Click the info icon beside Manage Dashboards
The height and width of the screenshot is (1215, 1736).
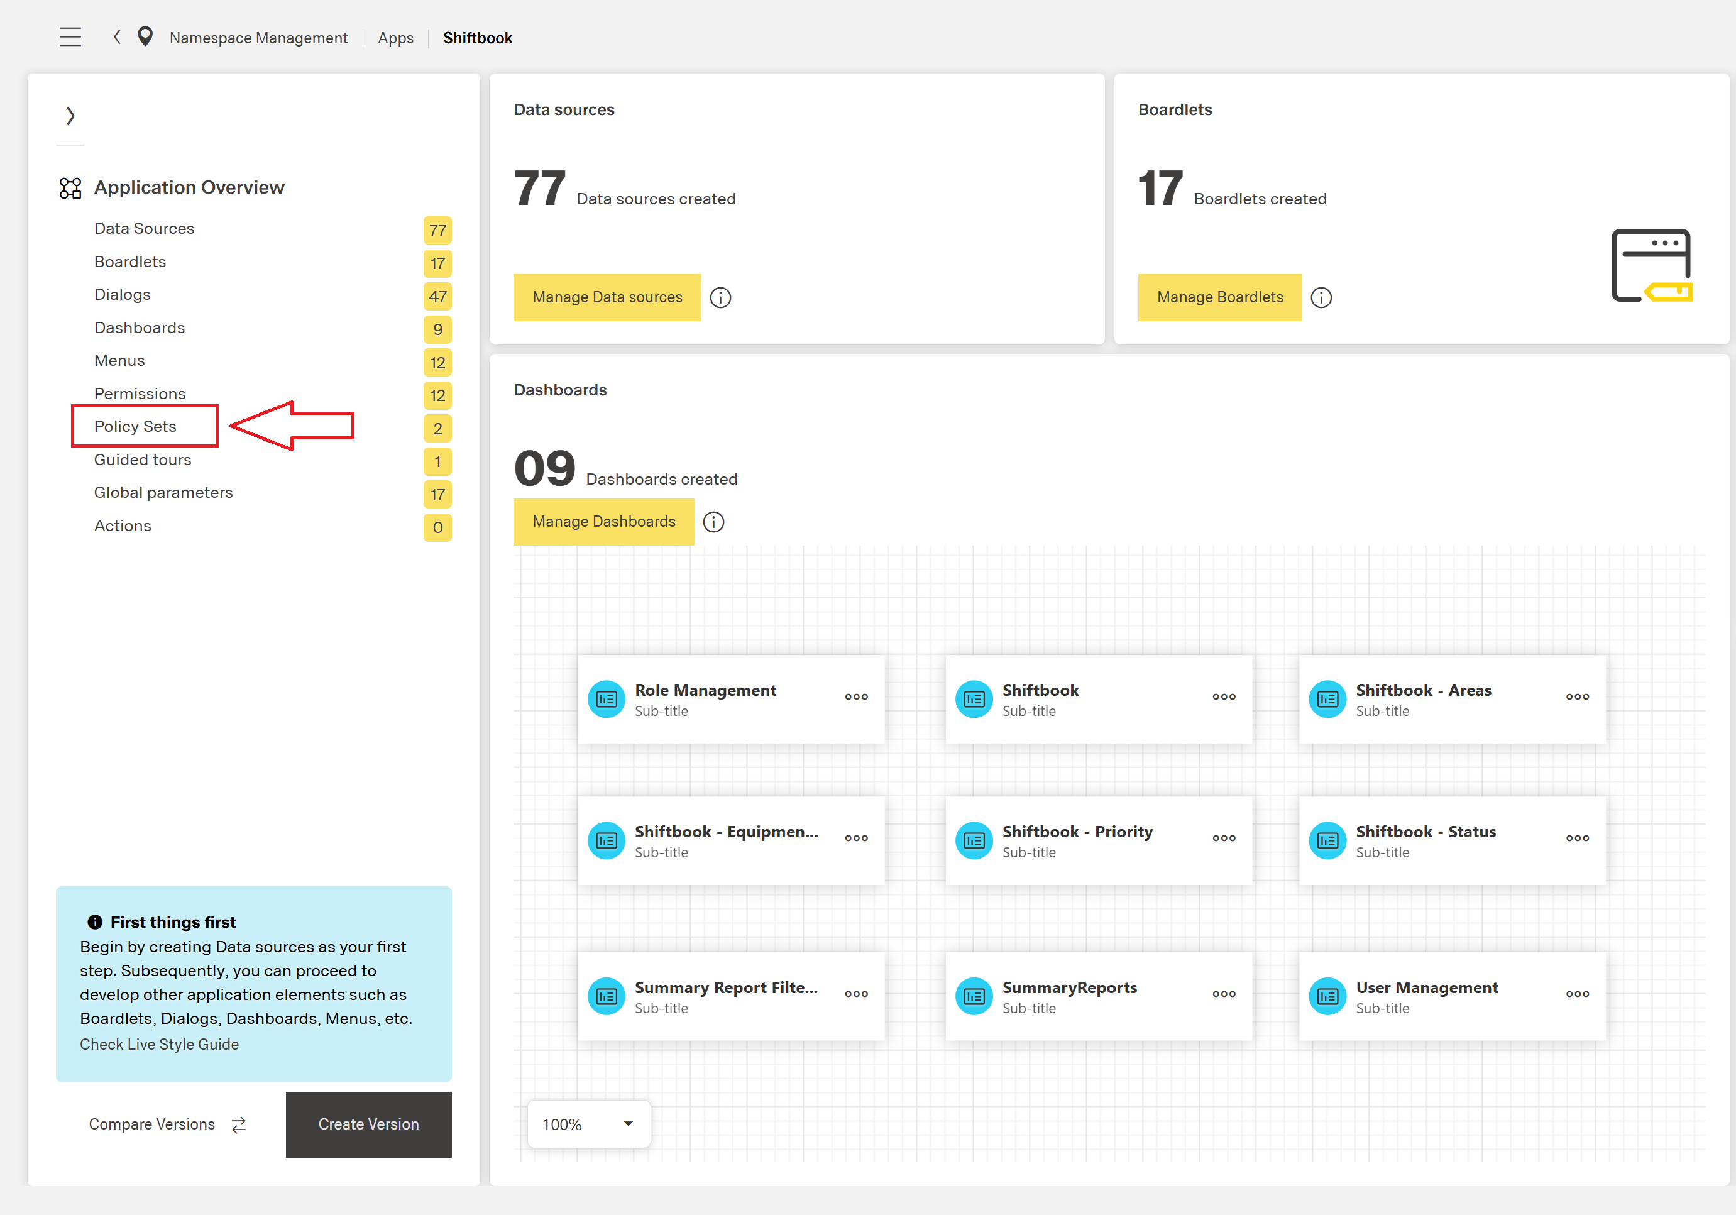[x=713, y=522]
